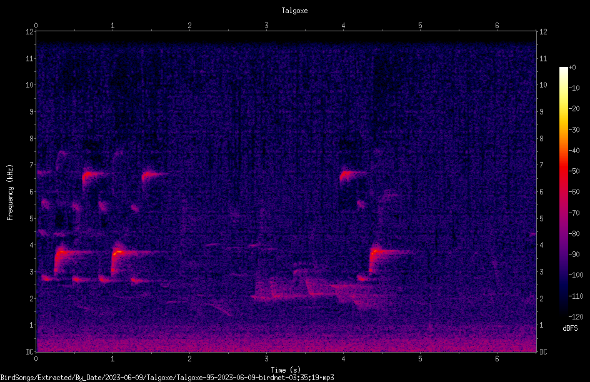Viewport: 590px width, 382px height.
Task: Click the Talgoxe title above the spectrogram
Action: coord(294,11)
